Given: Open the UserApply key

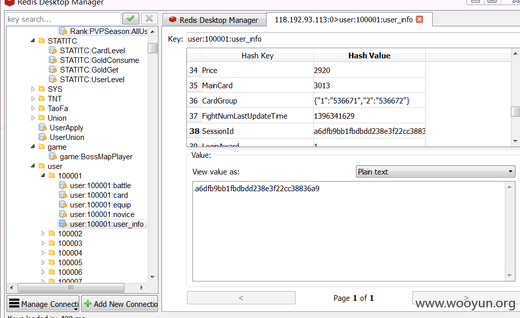Looking at the screenshot, I should (67, 128).
